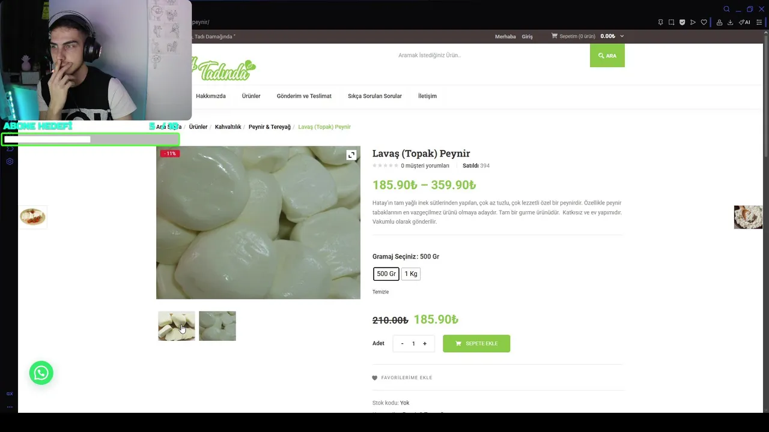769x432 pixels.
Task: Open WhatsApp chat bubble
Action: [41, 373]
